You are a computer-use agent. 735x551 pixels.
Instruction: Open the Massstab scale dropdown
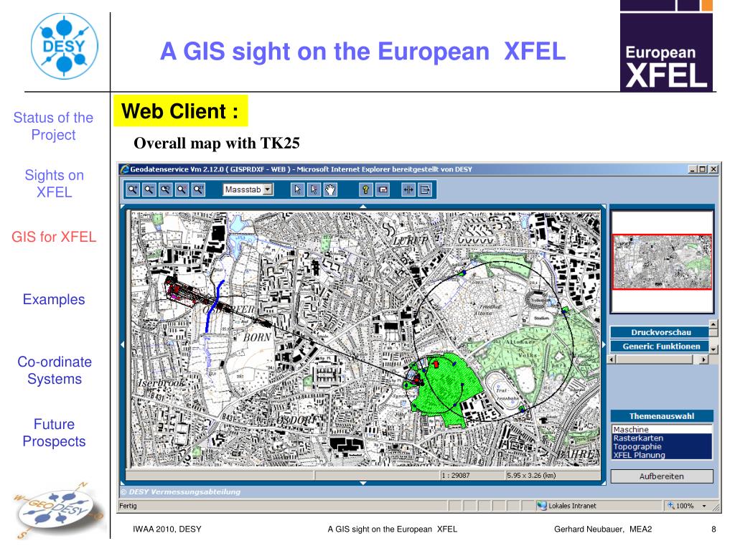pyautogui.click(x=268, y=189)
